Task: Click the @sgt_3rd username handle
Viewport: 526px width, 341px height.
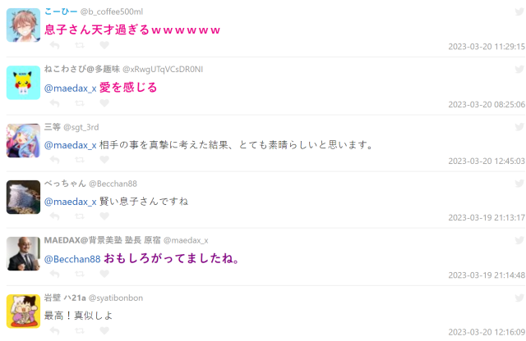Action: pyautogui.click(x=81, y=127)
